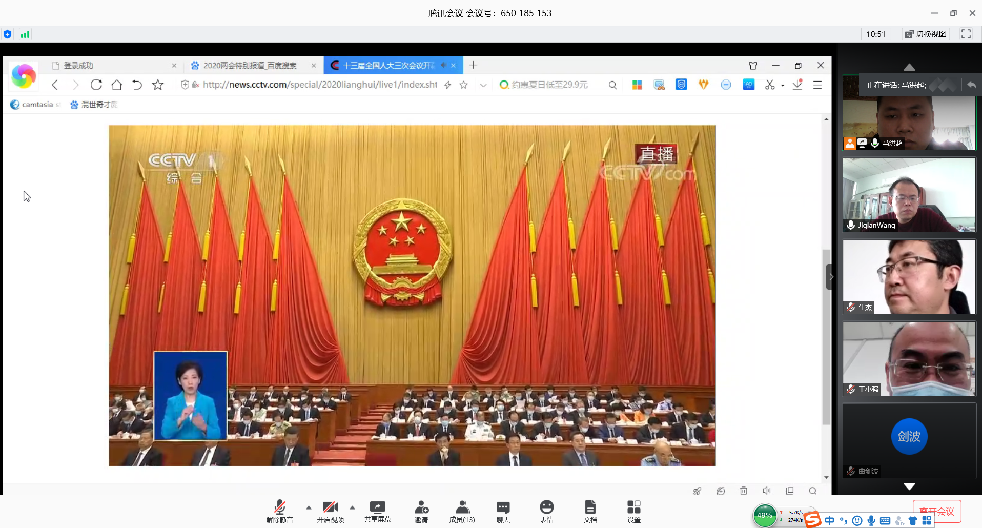Open the emoji reactions icon
The width and height of the screenshot is (982, 528).
[x=546, y=507]
